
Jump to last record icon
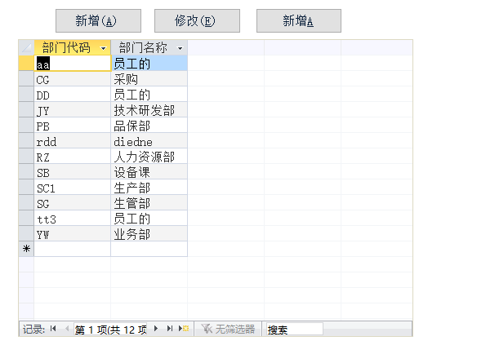click(170, 329)
